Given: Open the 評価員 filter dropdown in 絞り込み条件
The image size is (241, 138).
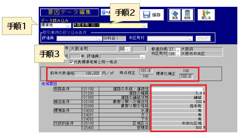Looking at the screenshot, I should pos(99,38).
